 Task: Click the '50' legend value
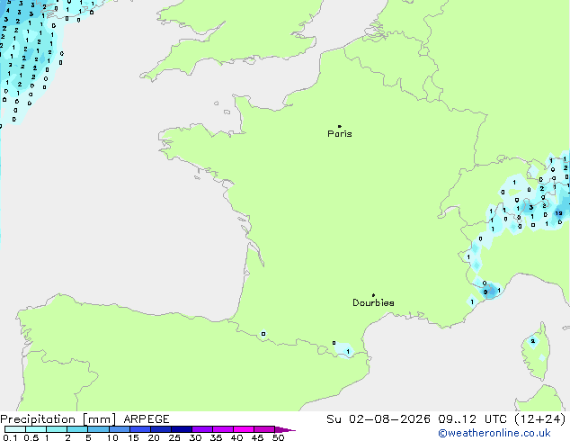click(x=278, y=437)
